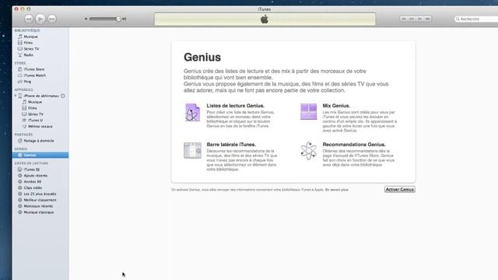Open Les 25 plus écoutés playlist

40,194
